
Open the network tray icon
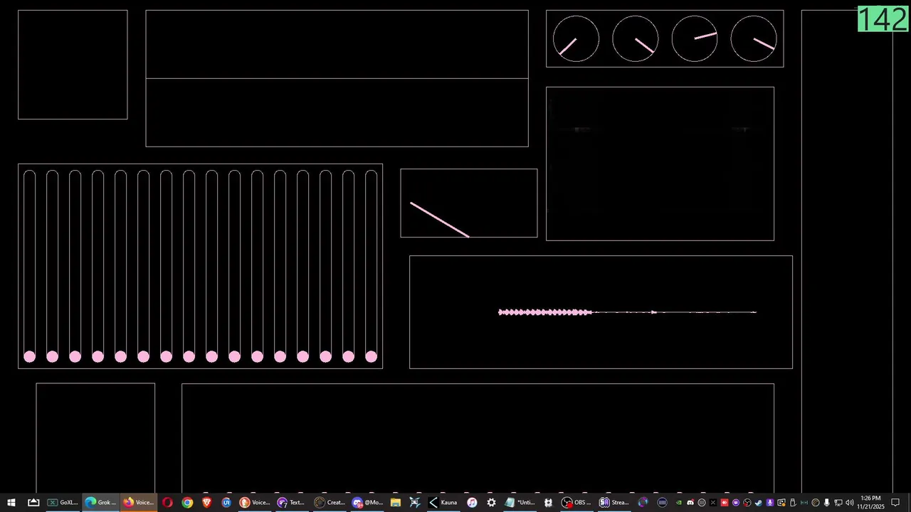(838, 503)
